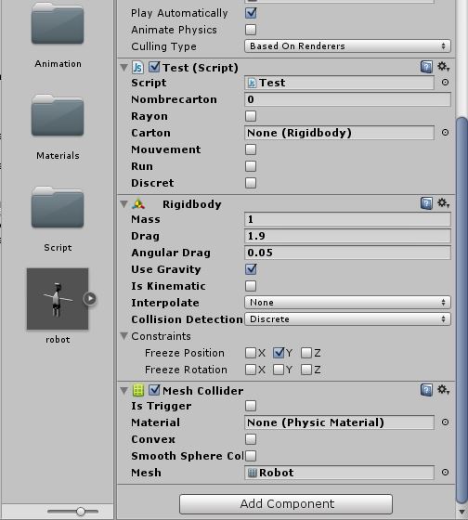This screenshot has height=520, width=468.
Task: Open help for Mesh Collider component
Action: tap(426, 390)
